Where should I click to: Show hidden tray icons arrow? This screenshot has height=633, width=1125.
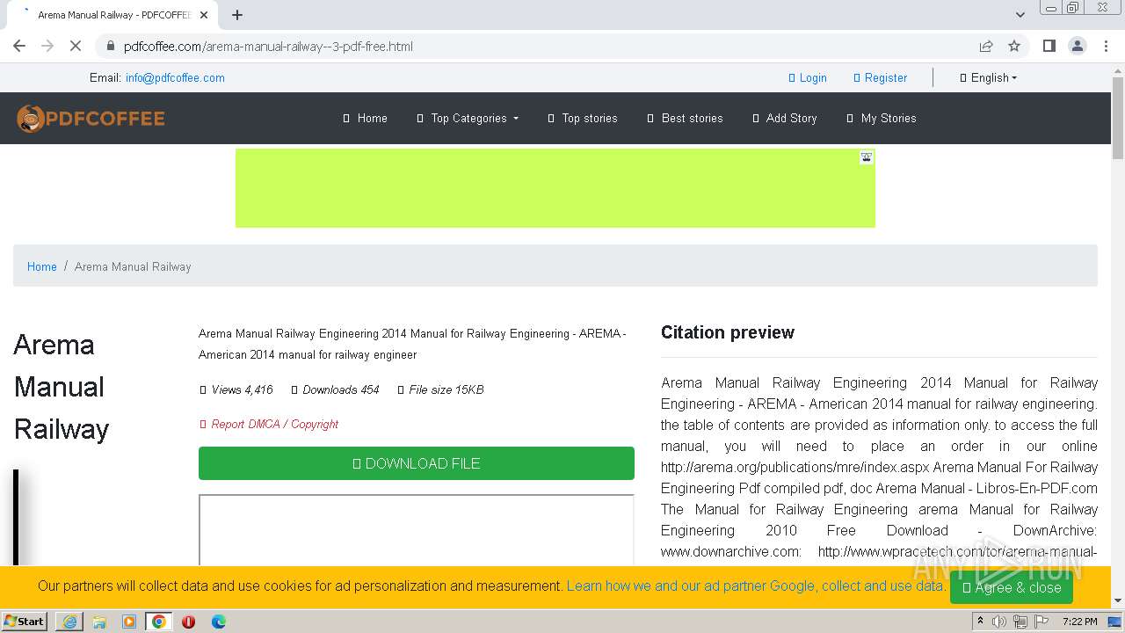(x=980, y=622)
